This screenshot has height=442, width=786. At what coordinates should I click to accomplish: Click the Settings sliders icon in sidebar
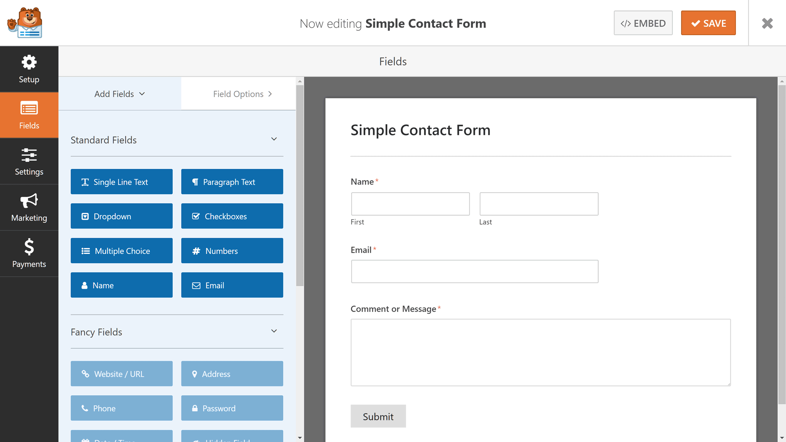pyautogui.click(x=30, y=155)
